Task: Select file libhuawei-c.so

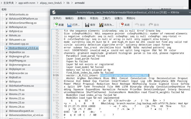Action: point(17,40)
